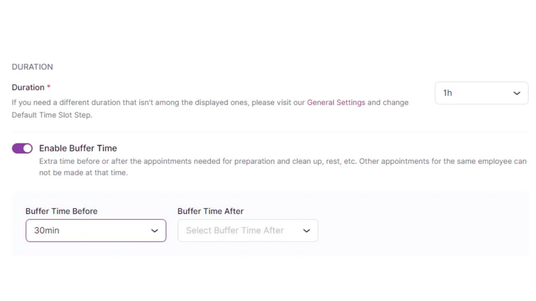This screenshot has width=536, height=301.
Task: Click the Enable Buffer Time label text
Action: click(78, 148)
